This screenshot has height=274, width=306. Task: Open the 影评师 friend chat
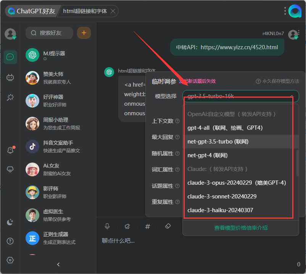(x=58, y=192)
